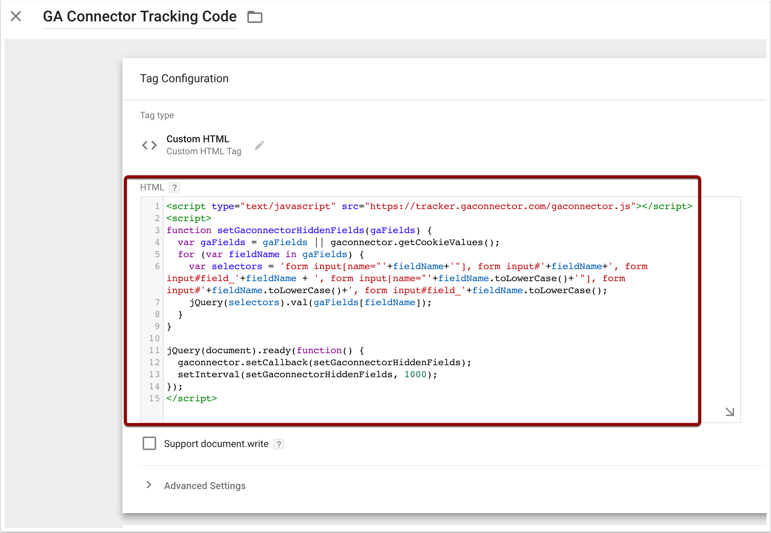Click the resize arrow in the code editor corner
Screen dimensions: 771x533
(x=730, y=412)
